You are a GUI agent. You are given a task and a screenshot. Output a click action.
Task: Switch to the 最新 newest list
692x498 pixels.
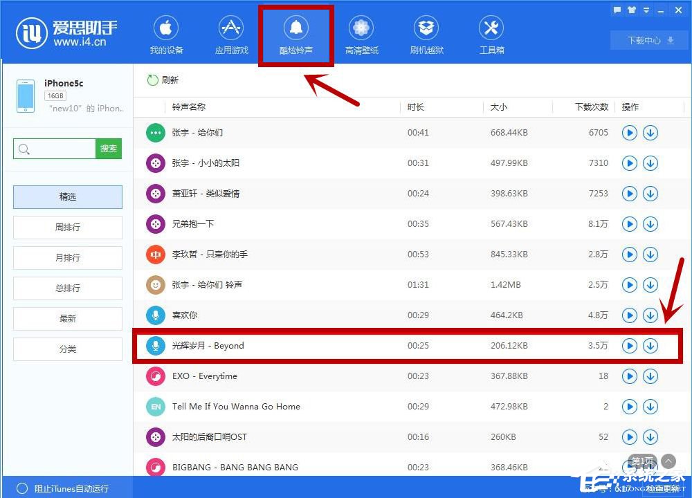[x=67, y=318]
